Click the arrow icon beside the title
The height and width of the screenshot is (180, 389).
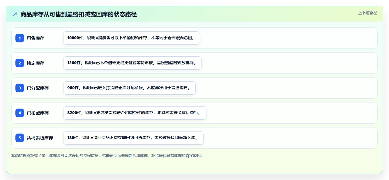15,14
